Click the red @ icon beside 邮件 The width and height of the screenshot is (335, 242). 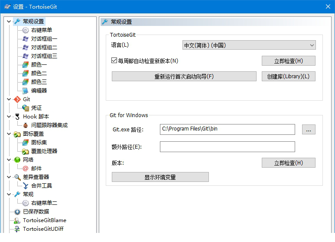pos(26,169)
